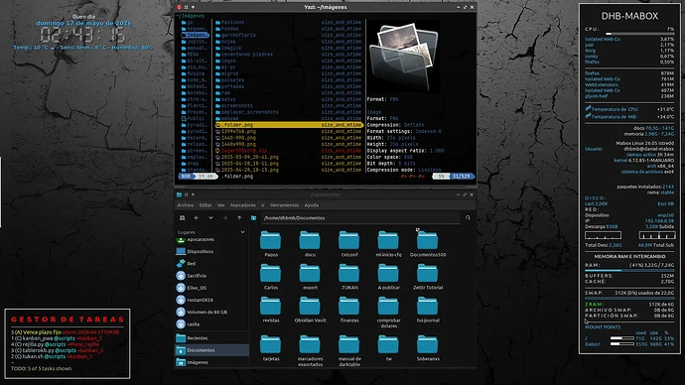Select the txtconf folder icon
Screen dimensions: 685x385
point(349,240)
